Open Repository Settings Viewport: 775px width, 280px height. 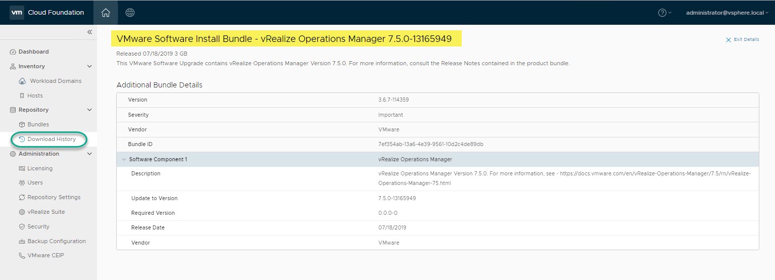54,197
